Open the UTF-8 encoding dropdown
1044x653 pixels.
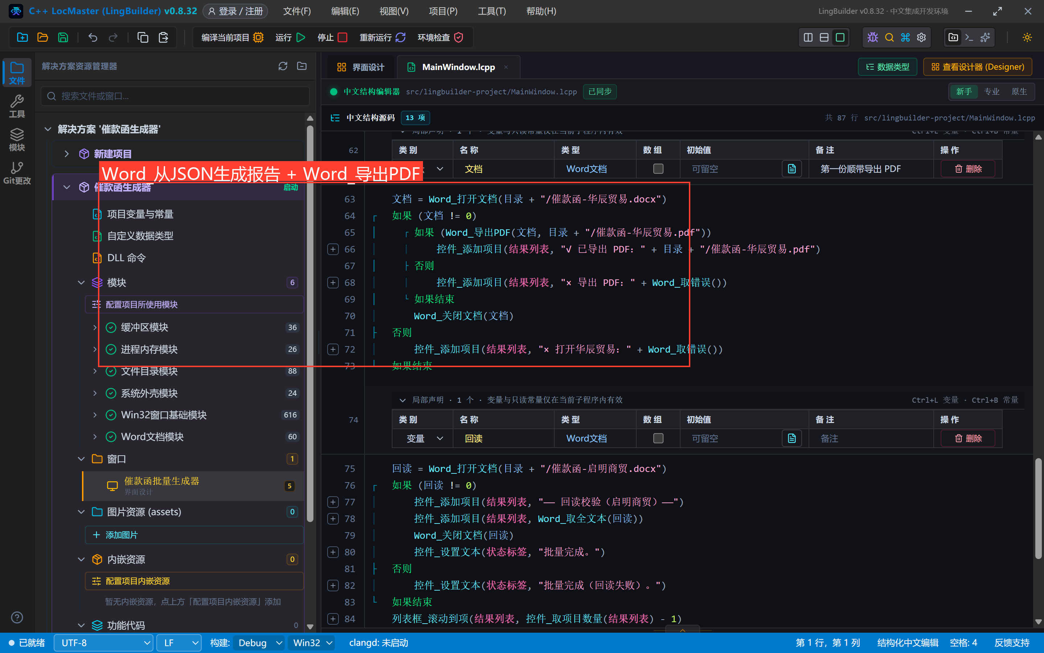104,642
